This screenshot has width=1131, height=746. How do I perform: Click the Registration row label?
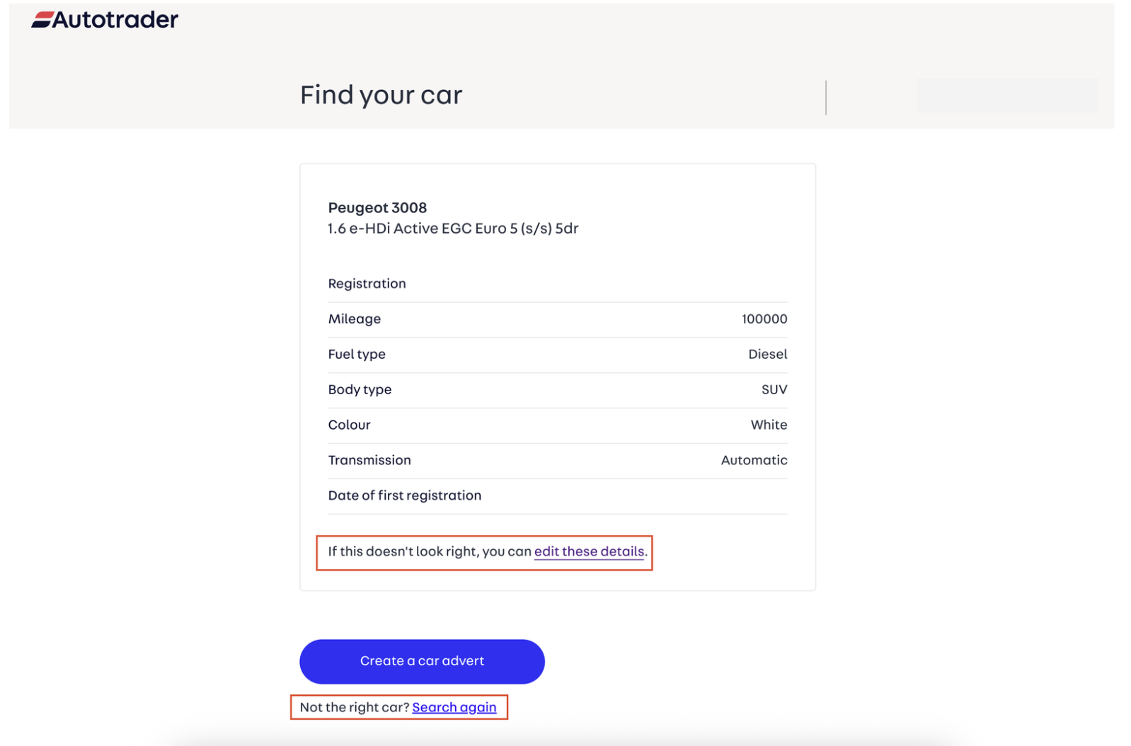coord(367,284)
